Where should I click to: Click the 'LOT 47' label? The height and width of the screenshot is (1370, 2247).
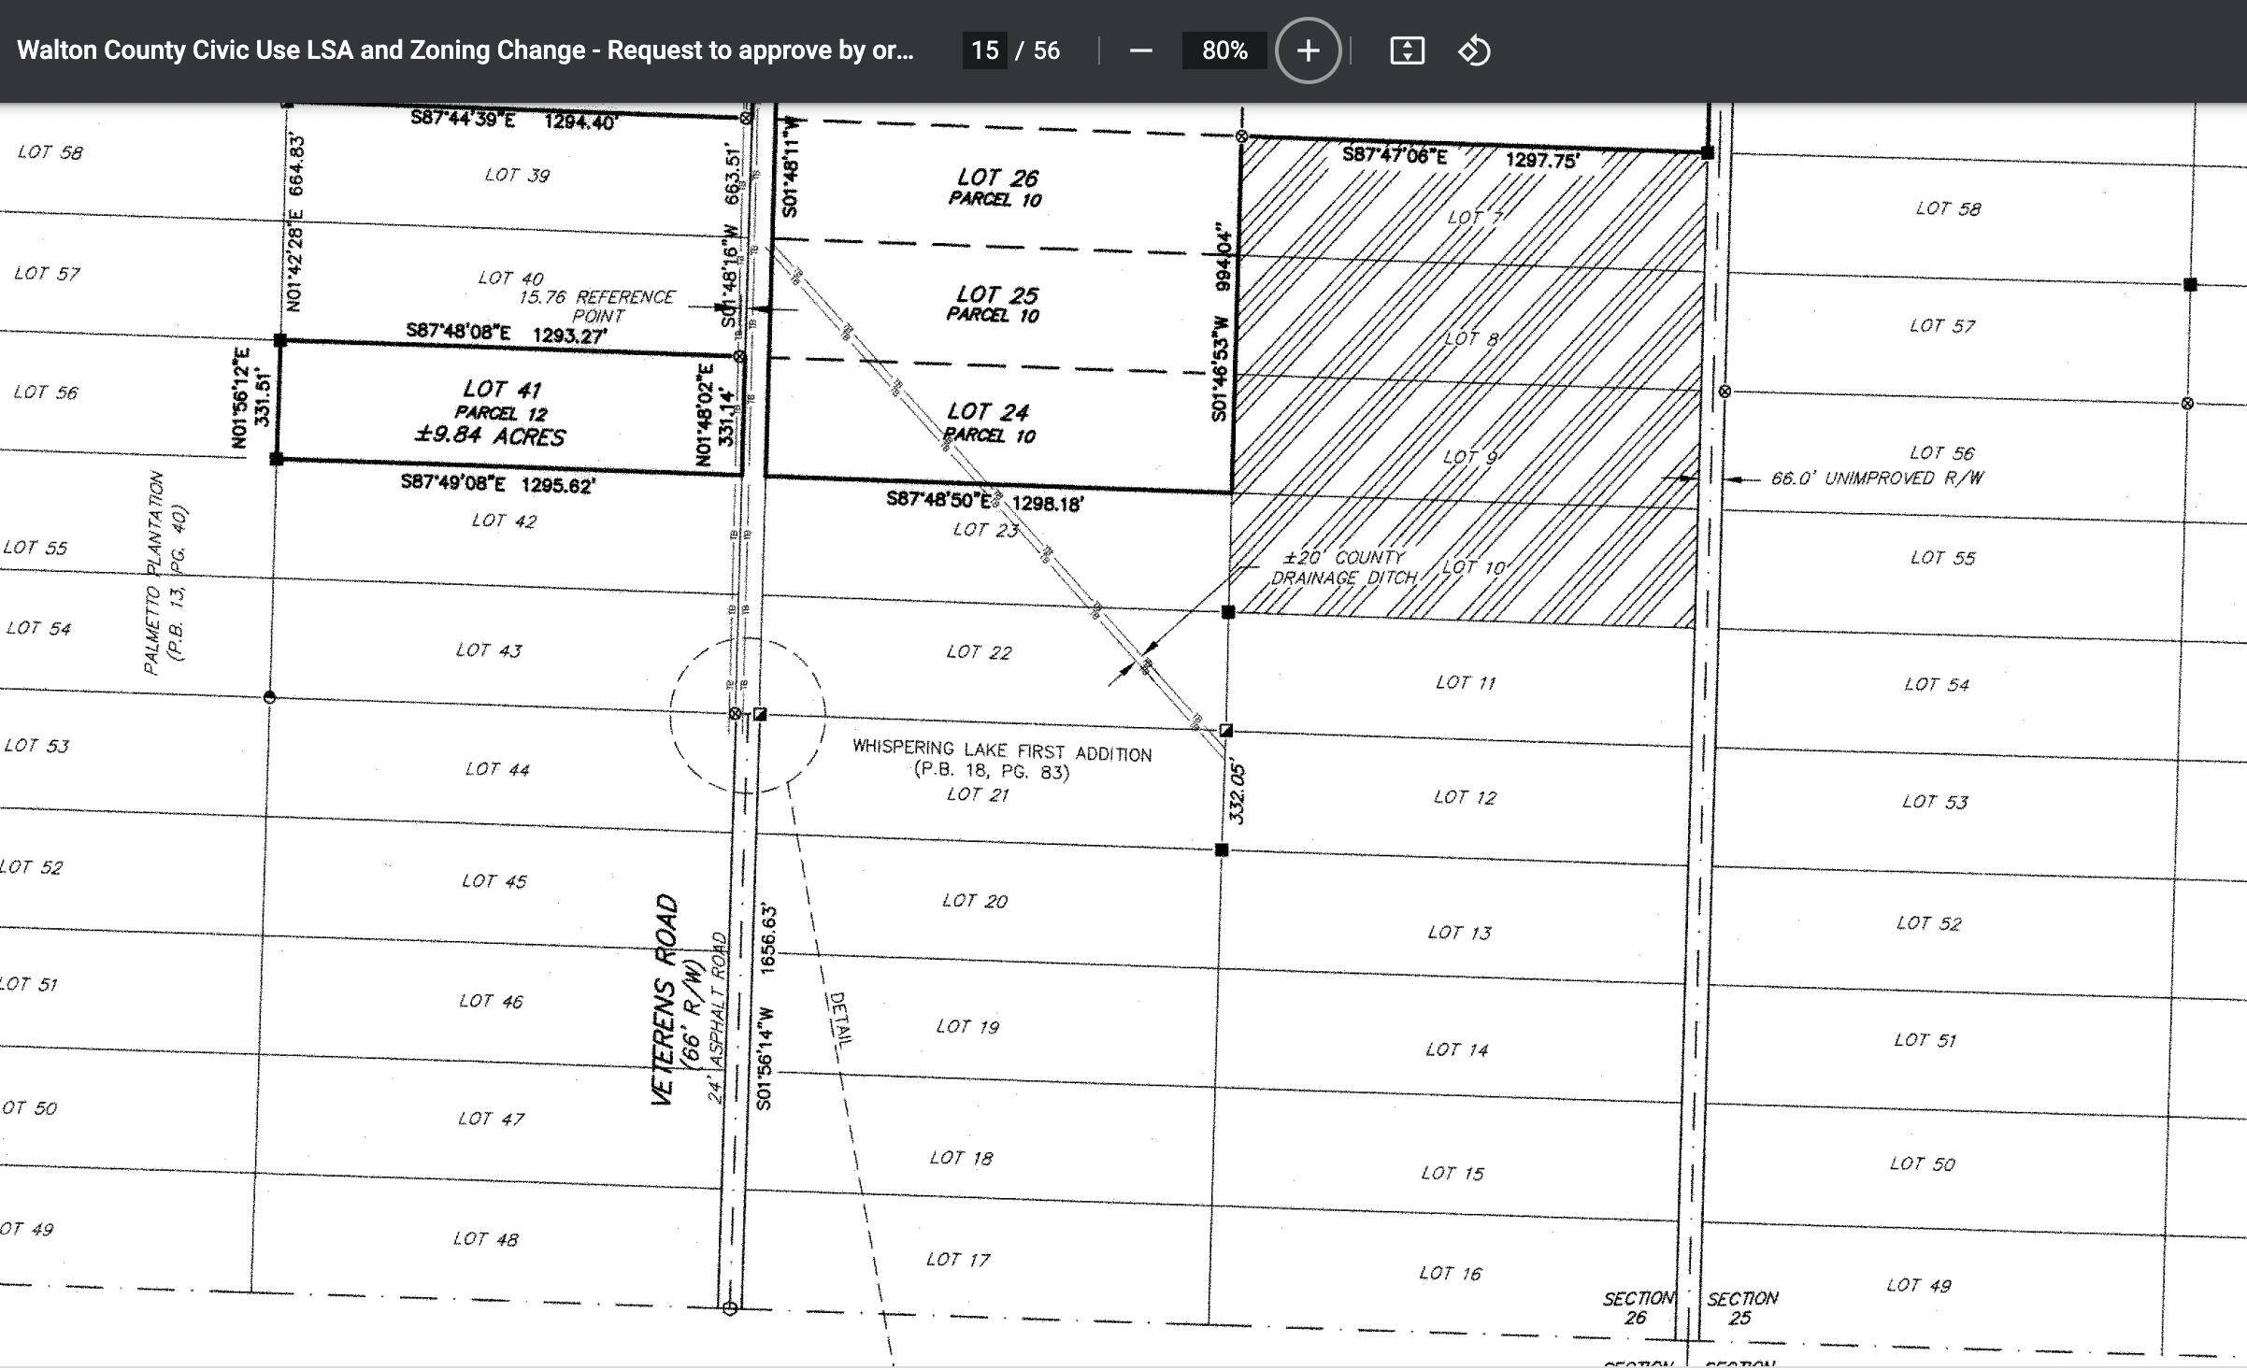491,1119
